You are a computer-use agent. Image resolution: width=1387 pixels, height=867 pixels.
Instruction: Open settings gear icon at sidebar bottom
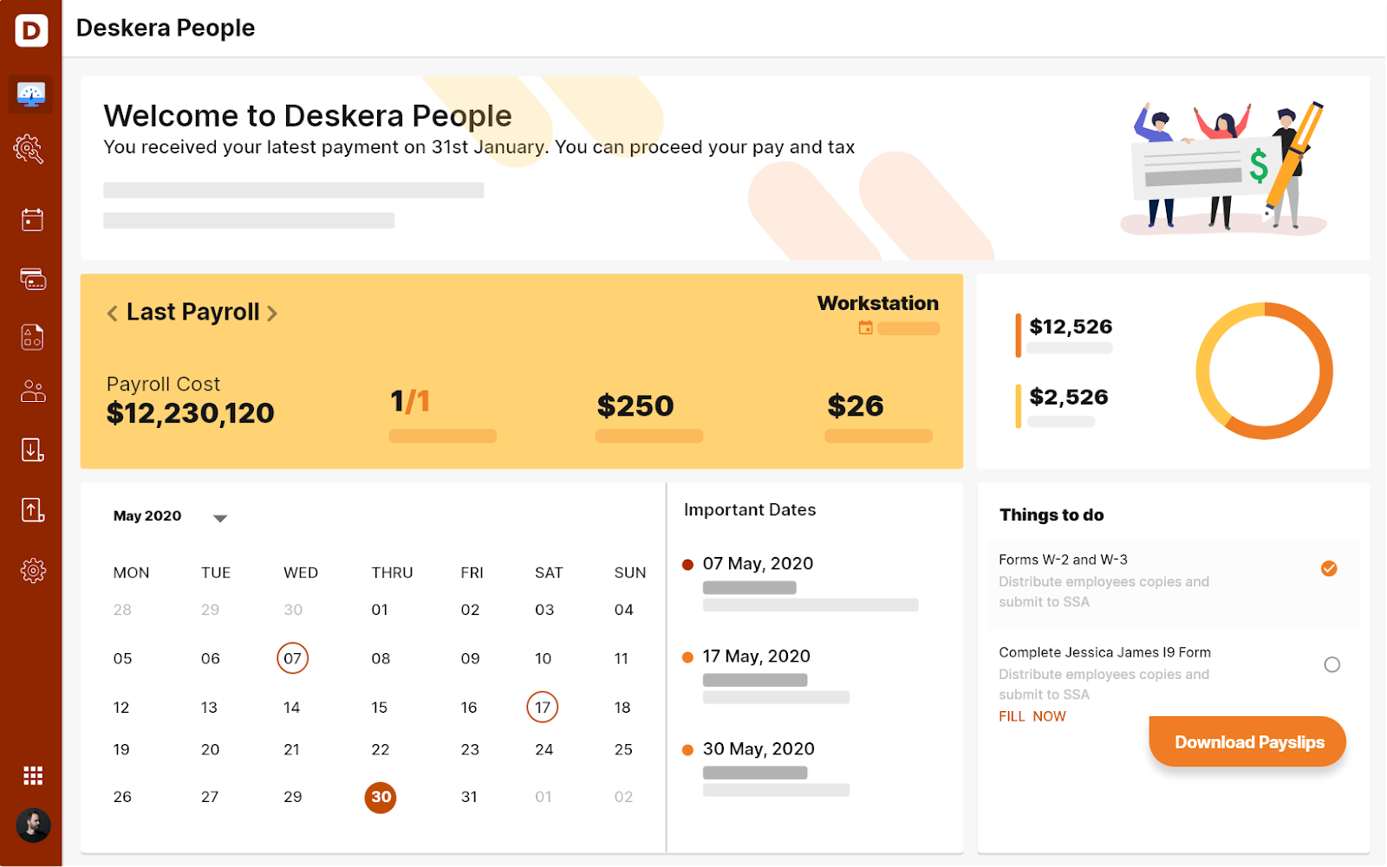(x=33, y=570)
